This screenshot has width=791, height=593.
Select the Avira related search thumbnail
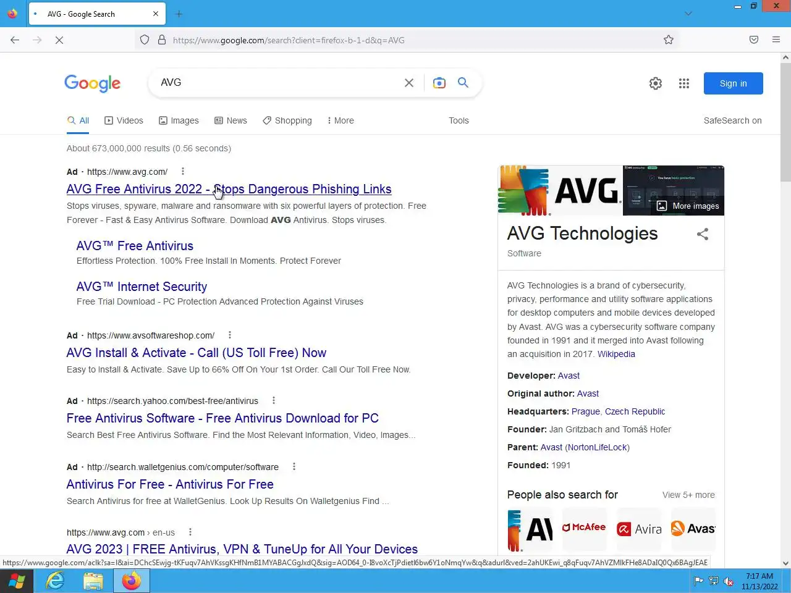(x=639, y=529)
